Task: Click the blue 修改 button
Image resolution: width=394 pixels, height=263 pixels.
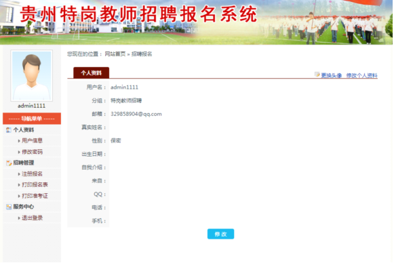Action: pos(220,234)
